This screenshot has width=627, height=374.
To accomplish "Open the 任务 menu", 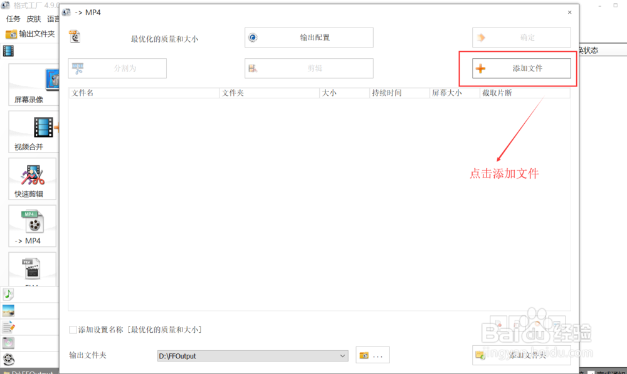I will 13,19.
